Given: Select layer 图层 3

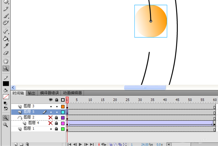Looking at the screenshot, I should click(29, 106).
